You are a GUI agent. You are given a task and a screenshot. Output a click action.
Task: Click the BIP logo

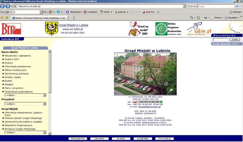pyautogui.click(x=11, y=29)
